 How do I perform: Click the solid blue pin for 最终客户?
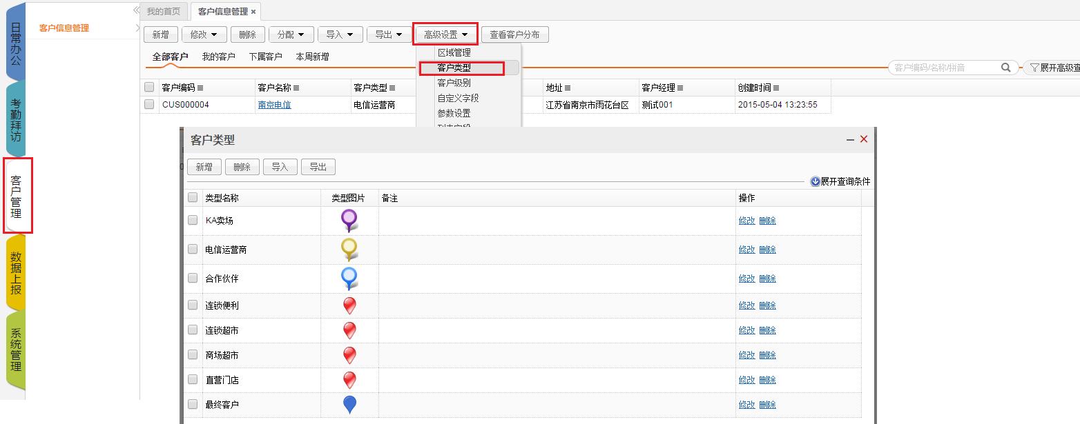coord(349,404)
